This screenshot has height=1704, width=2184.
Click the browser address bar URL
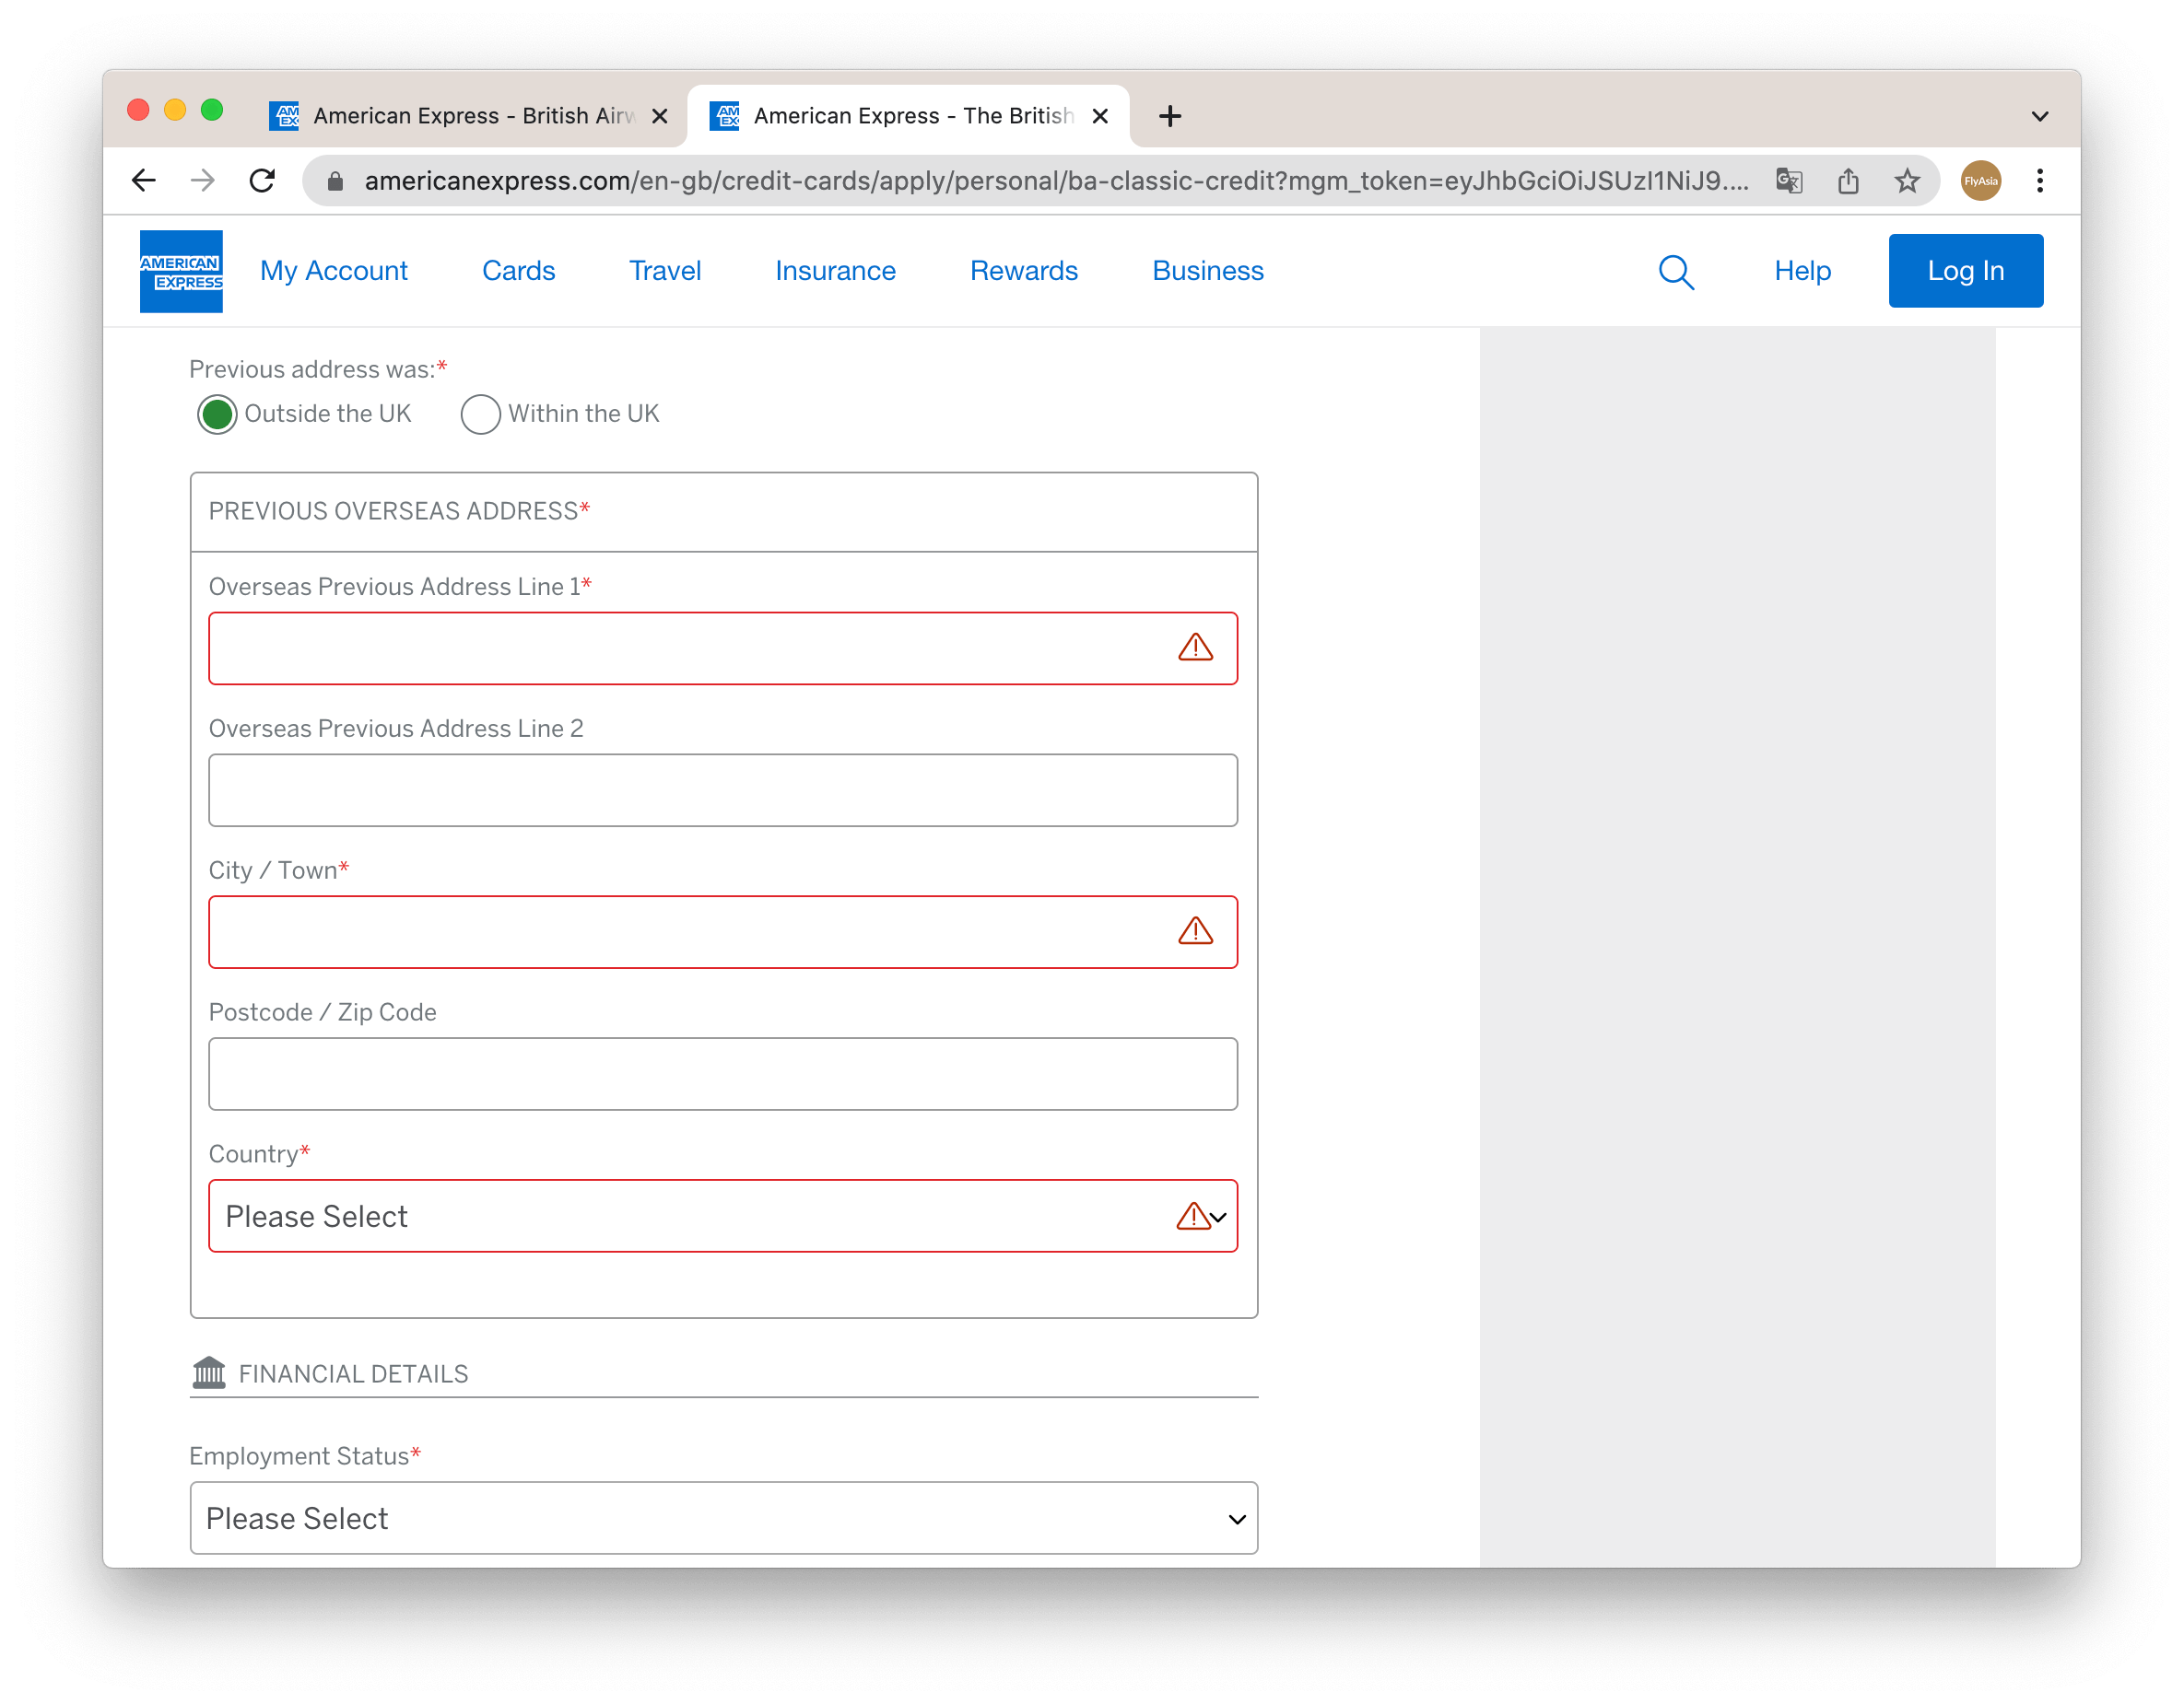1056,181
